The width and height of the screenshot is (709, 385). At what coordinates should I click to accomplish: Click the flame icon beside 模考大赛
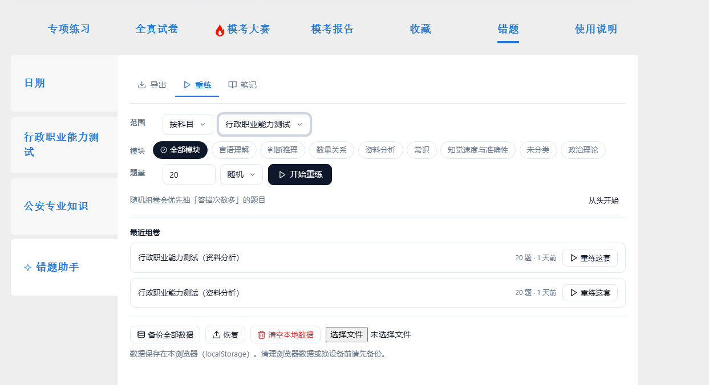220,30
